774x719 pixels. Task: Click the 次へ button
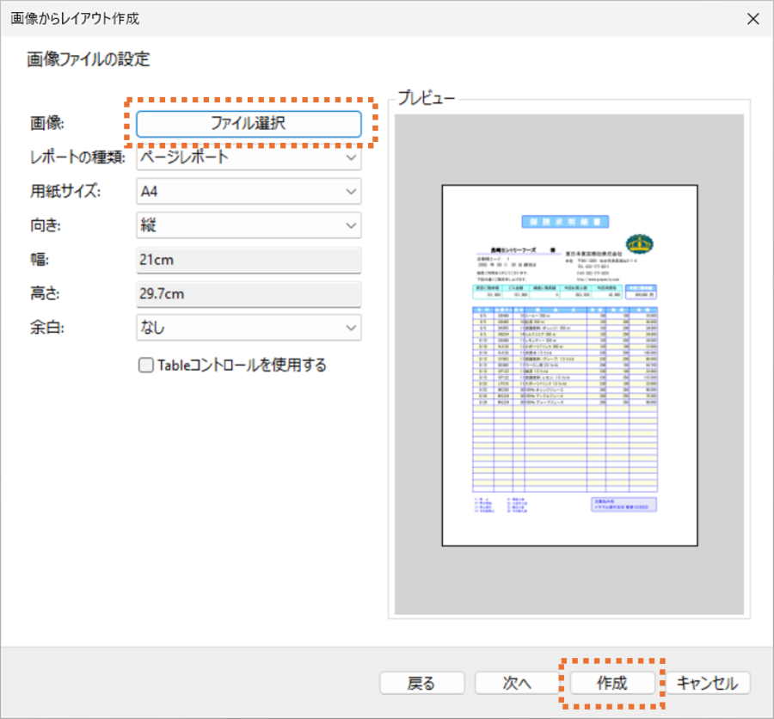[515, 683]
